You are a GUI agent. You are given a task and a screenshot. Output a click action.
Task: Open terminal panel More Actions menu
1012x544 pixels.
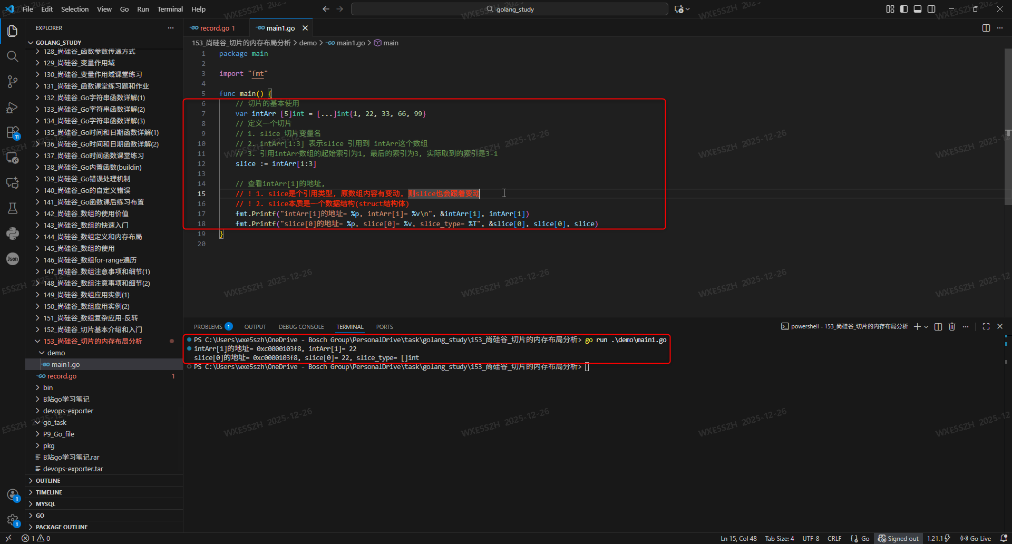(x=966, y=327)
